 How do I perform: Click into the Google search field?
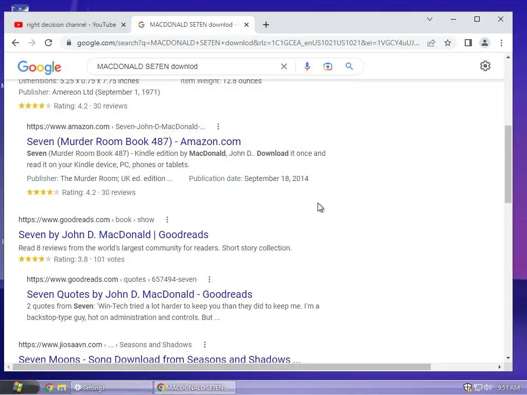[x=186, y=66]
